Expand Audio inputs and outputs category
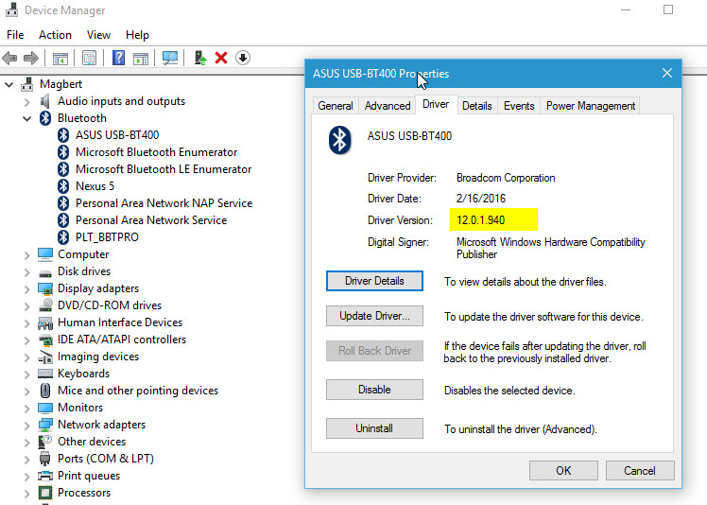This screenshot has height=505, width=707. point(27,102)
